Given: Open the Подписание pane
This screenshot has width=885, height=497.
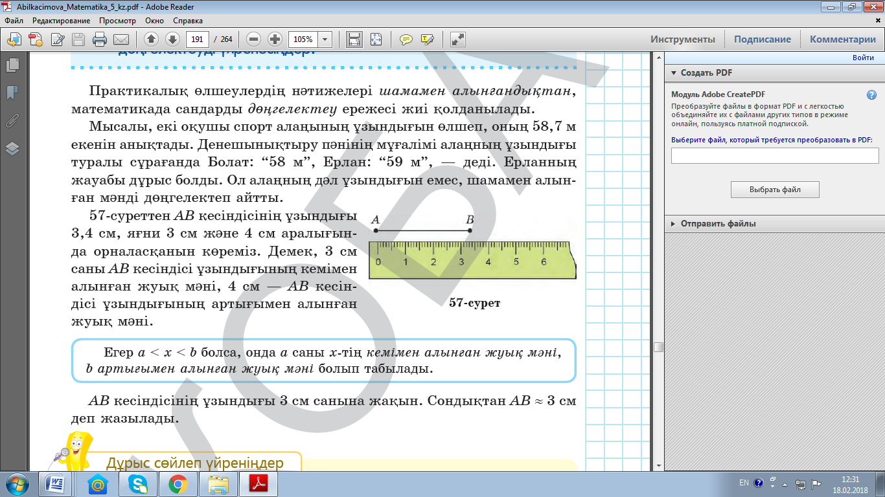Looking at the screenshot, I should pyautogui.click(x=763, y=39).
